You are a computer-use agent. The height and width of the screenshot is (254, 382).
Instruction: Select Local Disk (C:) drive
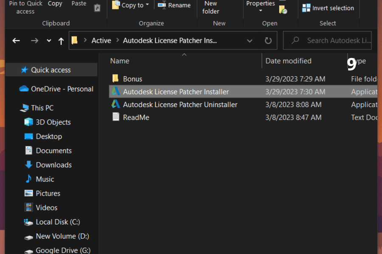pyautogui.click(x=58, y=222)
